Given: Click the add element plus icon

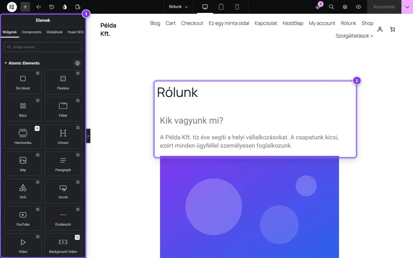Looking at the screenshot, I should click(25, 7).
